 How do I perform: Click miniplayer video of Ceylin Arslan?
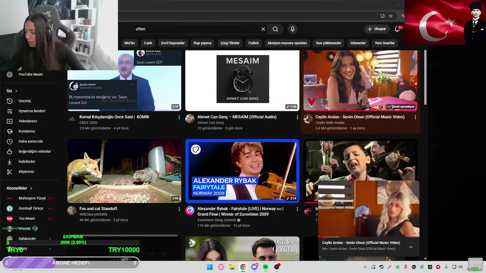[x=369, y=209]
